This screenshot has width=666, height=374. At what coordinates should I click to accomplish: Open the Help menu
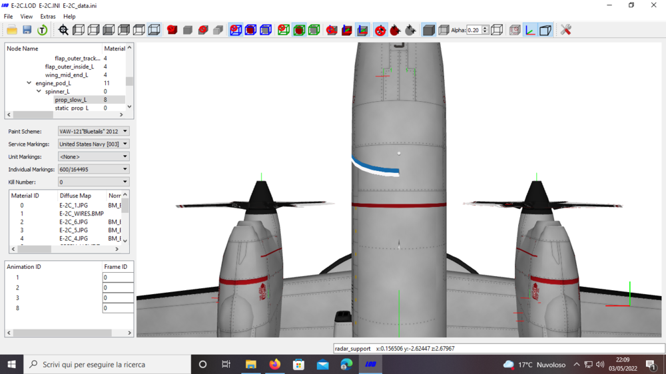coord(69,17)
